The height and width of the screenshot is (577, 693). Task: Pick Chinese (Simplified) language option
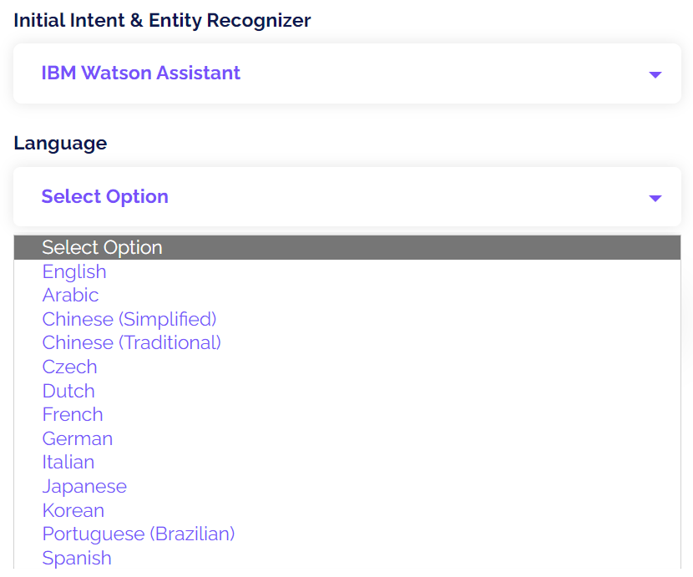point(129,319)
